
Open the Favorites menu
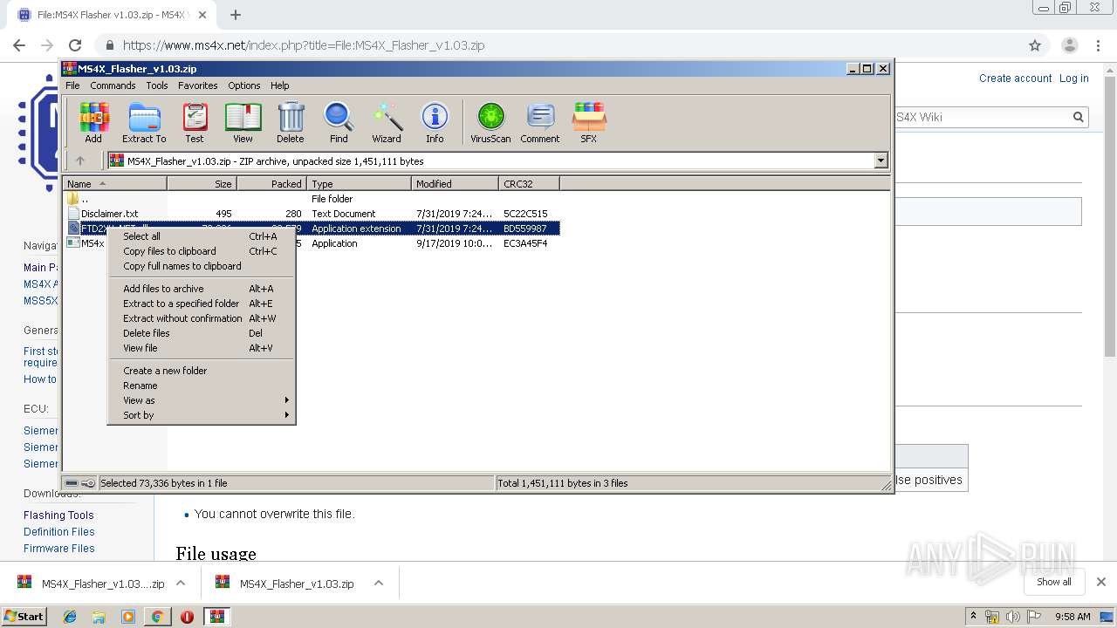click(198, 85)
